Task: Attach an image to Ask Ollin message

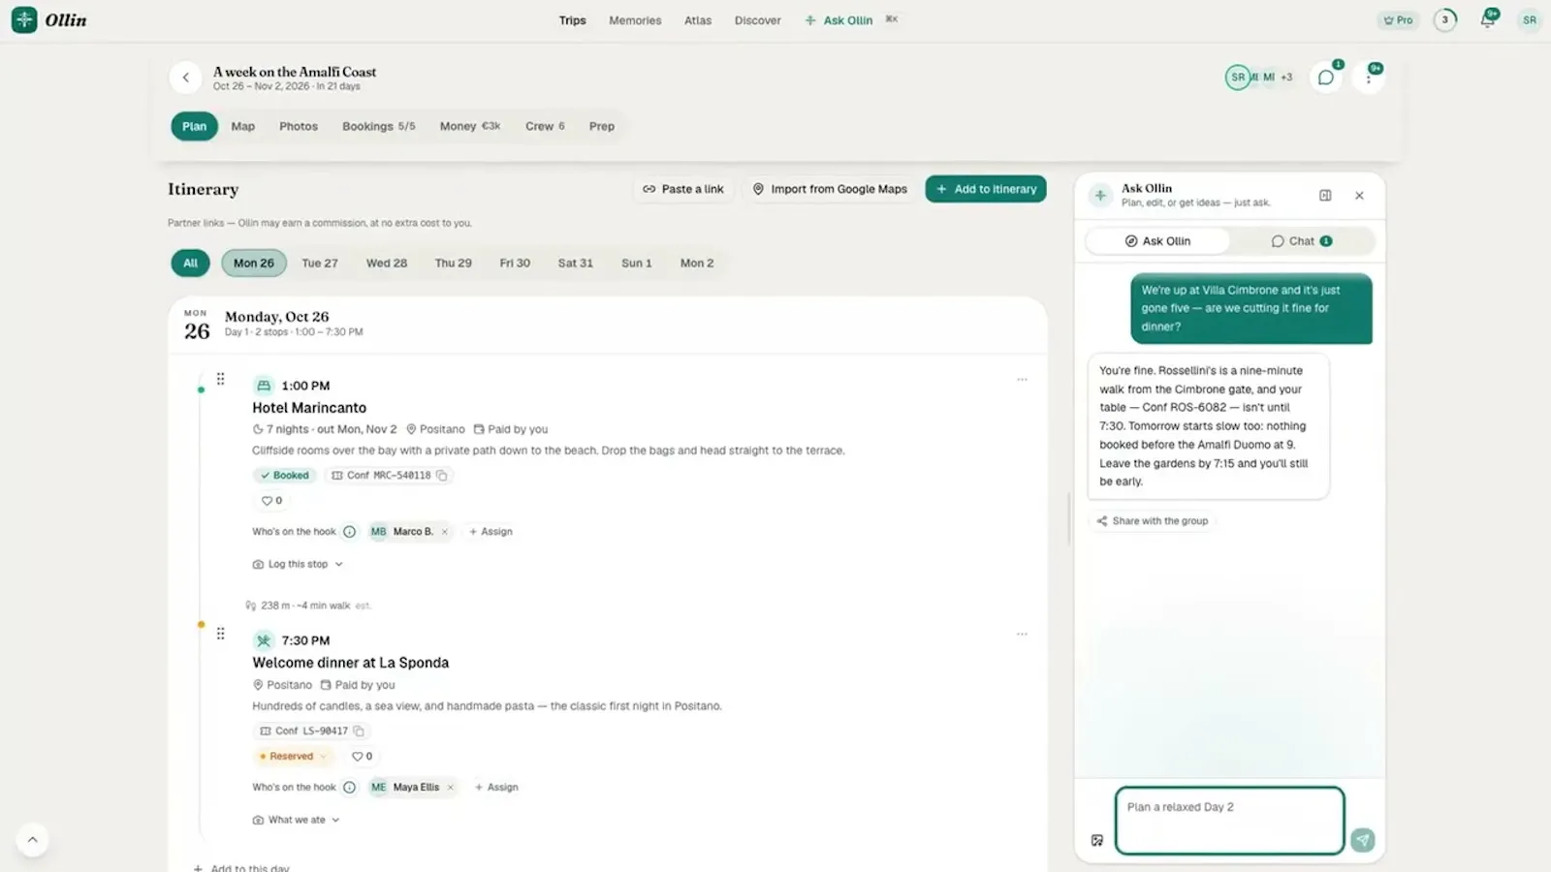Action: (x=1097, y=840)
